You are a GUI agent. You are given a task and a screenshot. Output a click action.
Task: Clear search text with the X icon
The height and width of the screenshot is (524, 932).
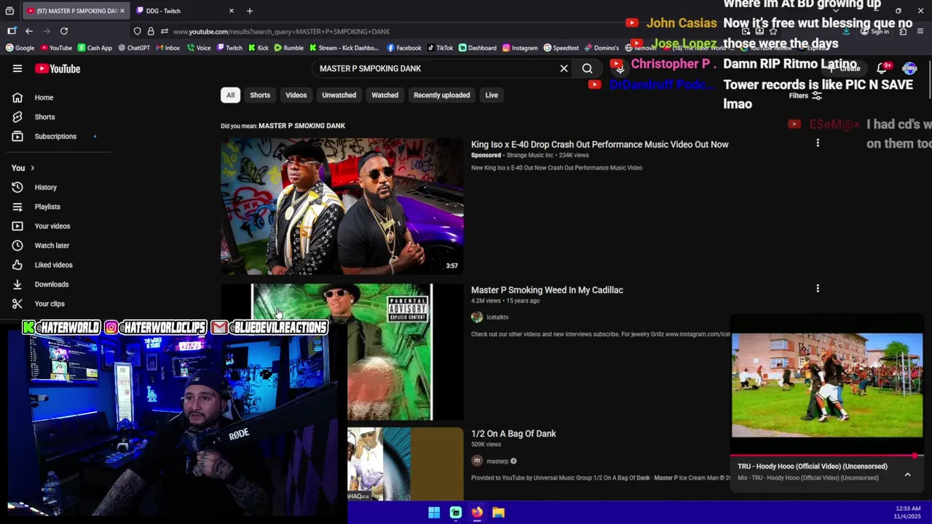[564, 68]
